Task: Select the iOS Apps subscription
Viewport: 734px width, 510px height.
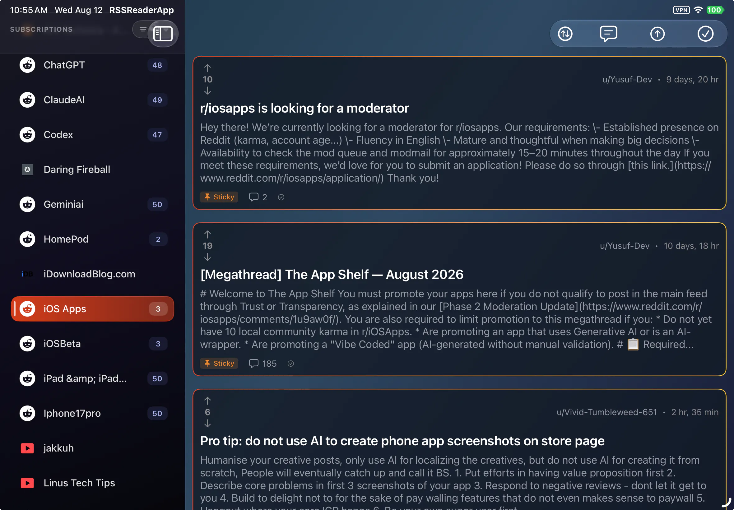Action: tap(92, 309)
